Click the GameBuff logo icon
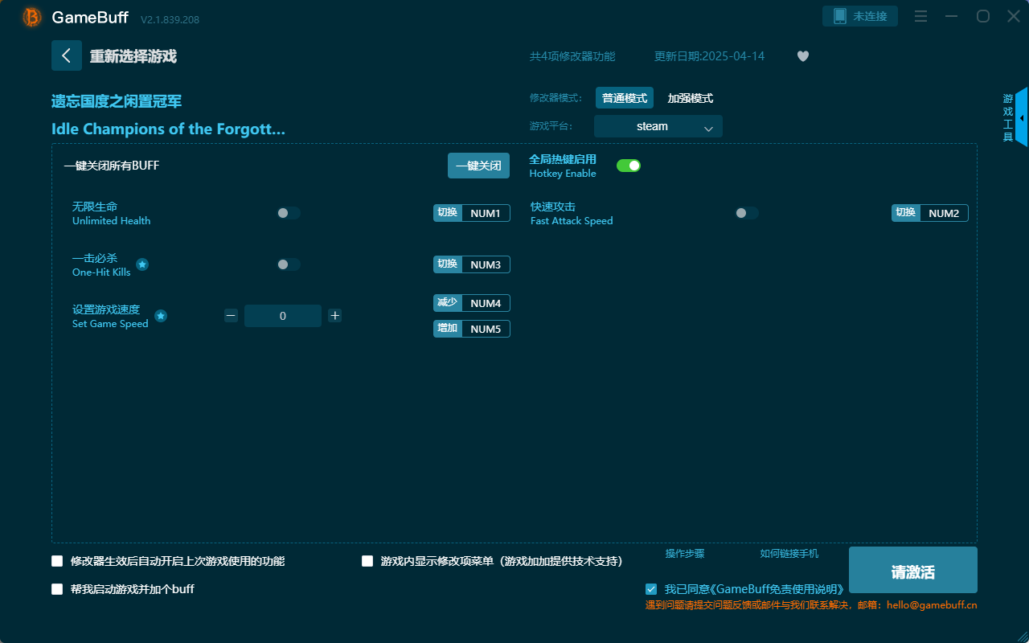The width and height of the screenshot is (1029, 643). pyautogui.click(x=31, y=16)
